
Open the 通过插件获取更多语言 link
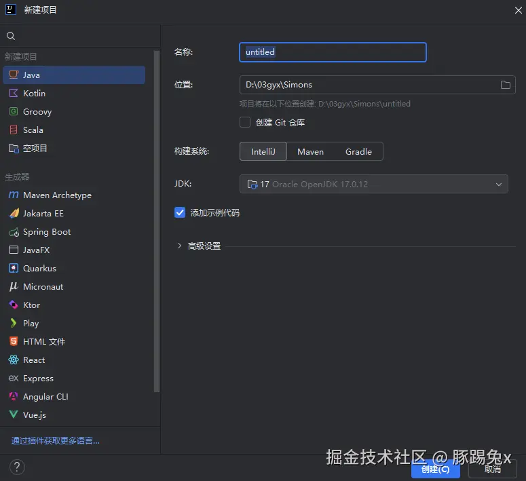[x=56, y=440]
